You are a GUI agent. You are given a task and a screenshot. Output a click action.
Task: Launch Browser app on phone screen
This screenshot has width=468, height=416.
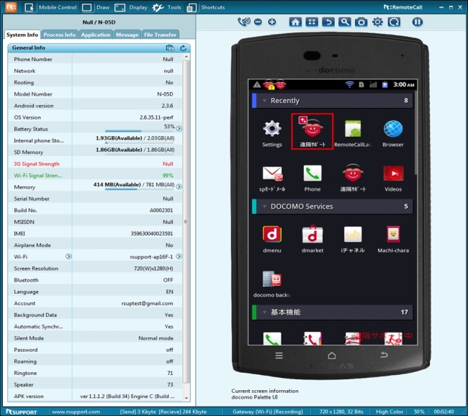point(393,133)
